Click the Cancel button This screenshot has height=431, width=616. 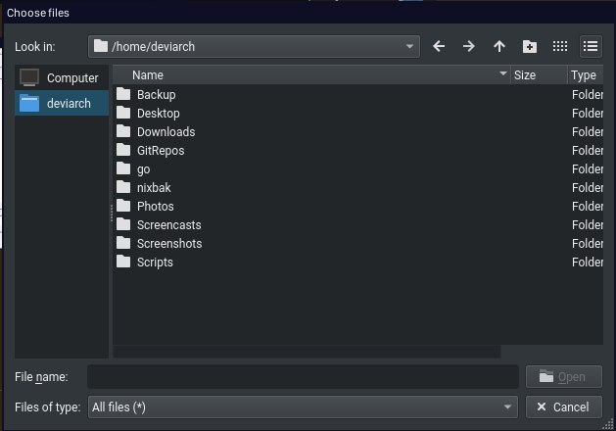point(564,407)
